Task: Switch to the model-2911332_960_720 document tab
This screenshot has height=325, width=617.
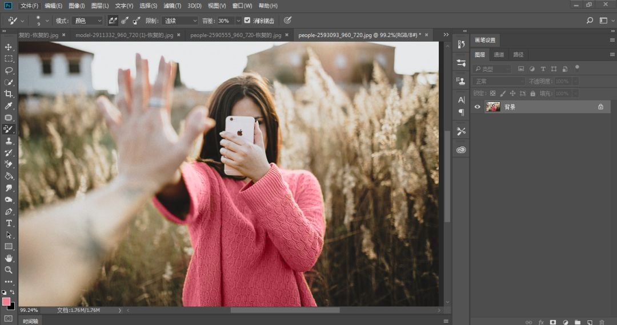Action: coord(124,35)
